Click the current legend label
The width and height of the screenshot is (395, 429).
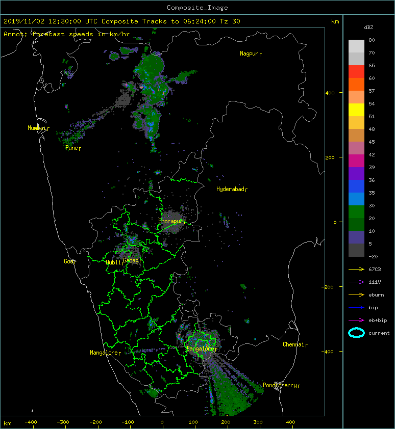pos(379,333)
